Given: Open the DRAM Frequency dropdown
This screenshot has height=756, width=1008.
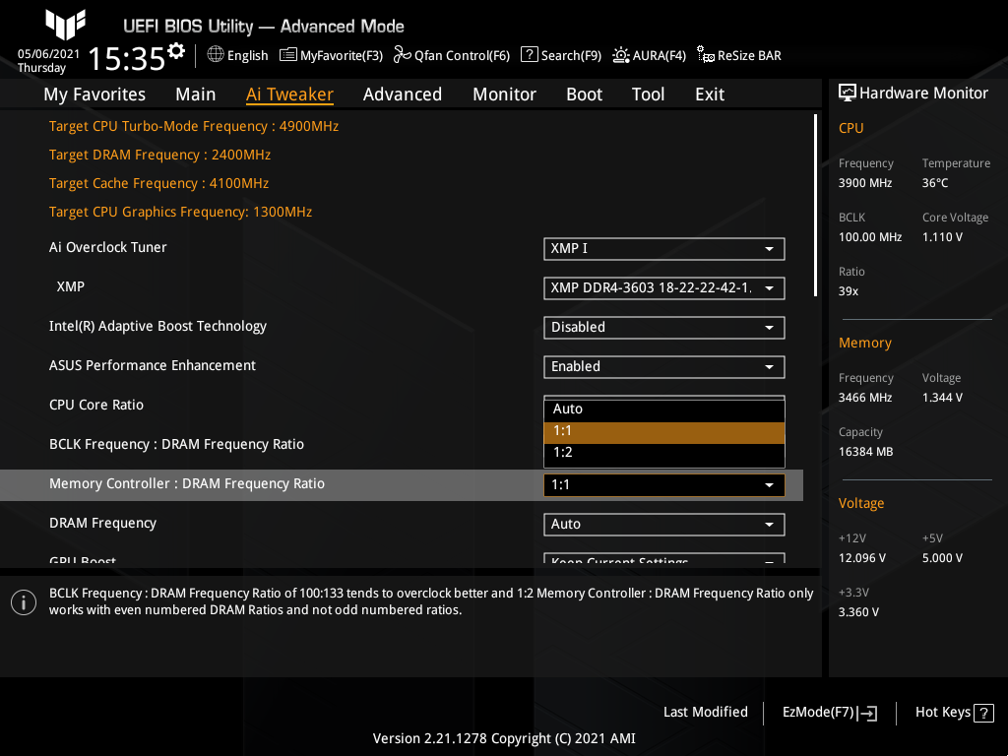Looking at the screenshot, I should (x=664, y=524).
